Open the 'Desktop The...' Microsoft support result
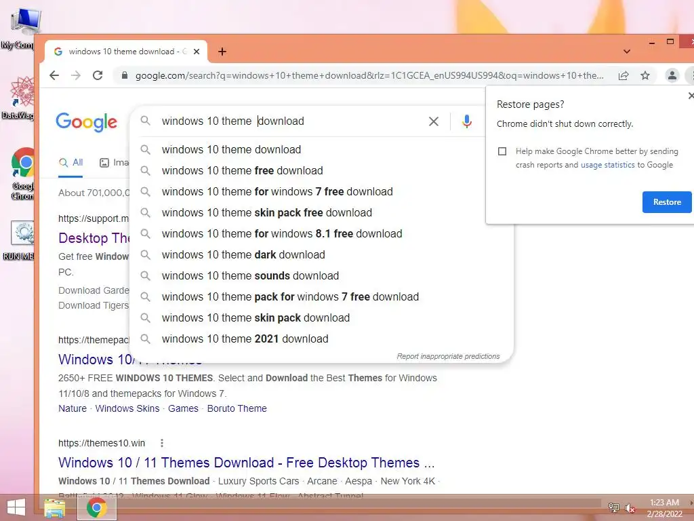The height and width of the screenshot is (521, 694). [x=94, y=238]
